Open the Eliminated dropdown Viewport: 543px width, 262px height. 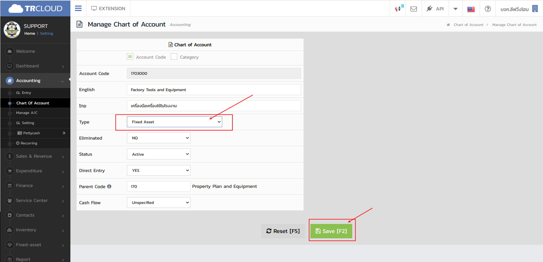click(x=159, y=138)
